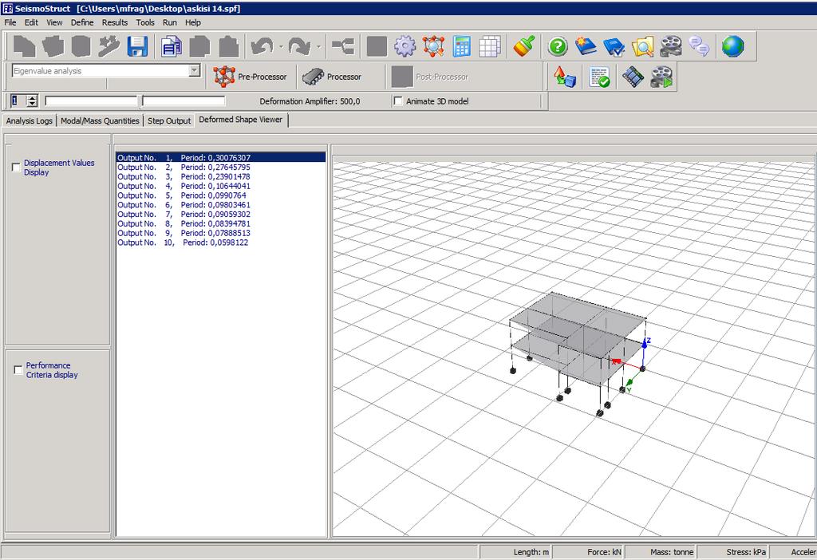Click the paintbrush icon
This screenshot has height=560, width=817.
(524, 46)
